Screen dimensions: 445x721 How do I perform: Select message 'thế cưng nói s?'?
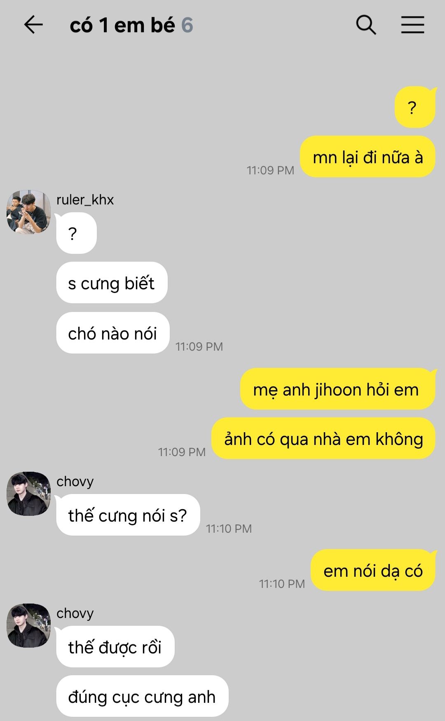pos(128,515)
